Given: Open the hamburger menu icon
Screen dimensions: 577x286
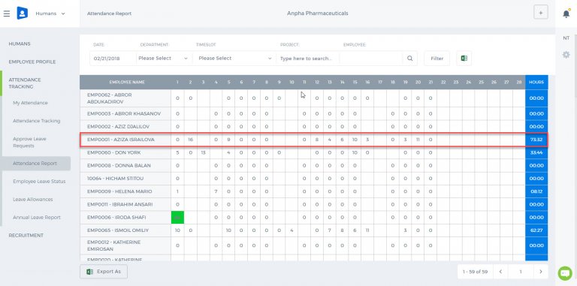Looking at the screenshot, I should [7, 14].
